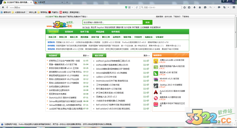
Task: Open the Taobao bookmark in bookmarks bar
Action: (x=70, y=12)
